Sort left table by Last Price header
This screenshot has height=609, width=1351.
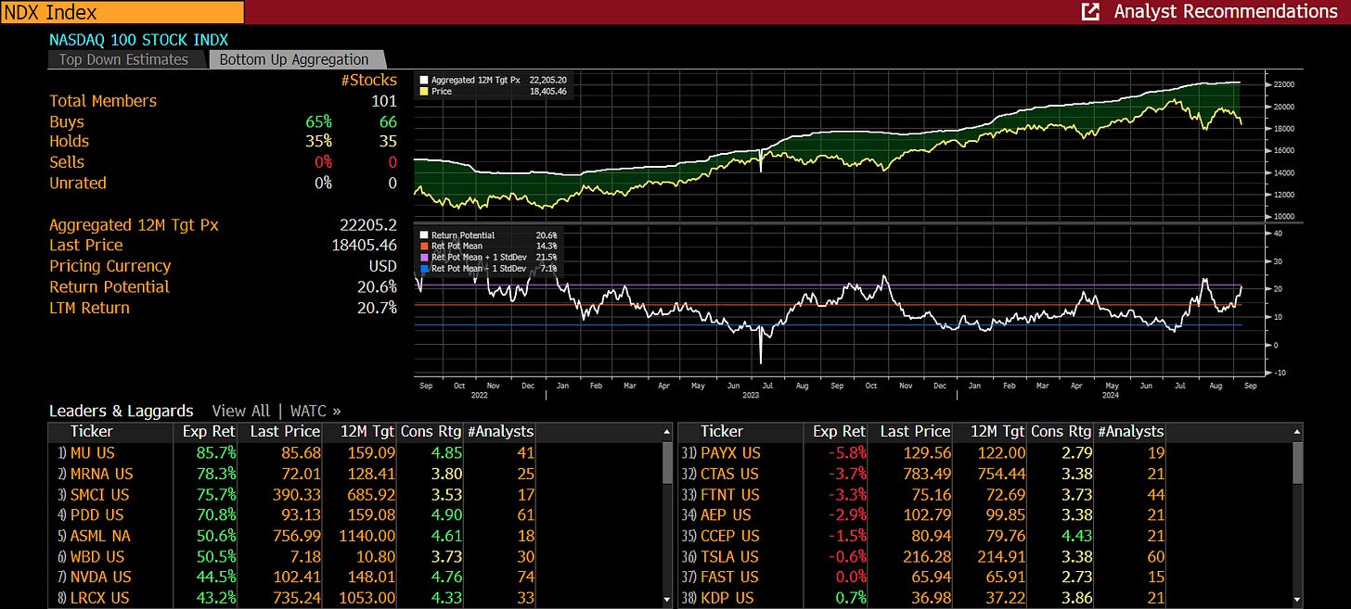pos(285,431)
